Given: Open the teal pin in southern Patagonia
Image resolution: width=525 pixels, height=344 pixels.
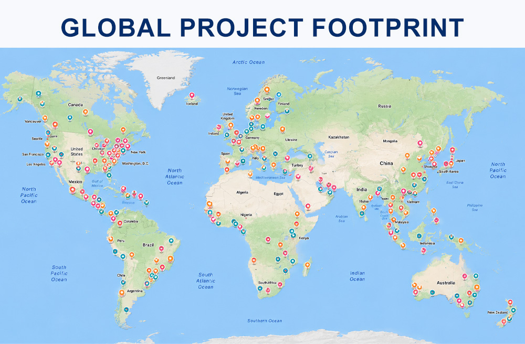Looking at the screenshot, I should coord(126,310).
